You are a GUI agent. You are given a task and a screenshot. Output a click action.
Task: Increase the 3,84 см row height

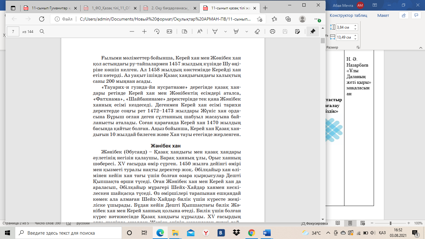pos(356,26)
